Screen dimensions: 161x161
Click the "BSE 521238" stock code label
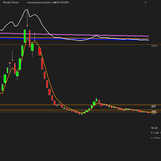coord(62,2)
